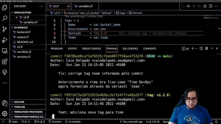Screen dimensions: 221x124
Task: Maximize the panel with chevron up
Action: tap(212, 49)
